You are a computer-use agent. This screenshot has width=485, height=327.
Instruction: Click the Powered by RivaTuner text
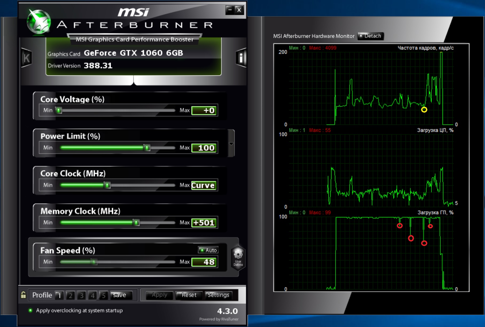click(219, 319)
